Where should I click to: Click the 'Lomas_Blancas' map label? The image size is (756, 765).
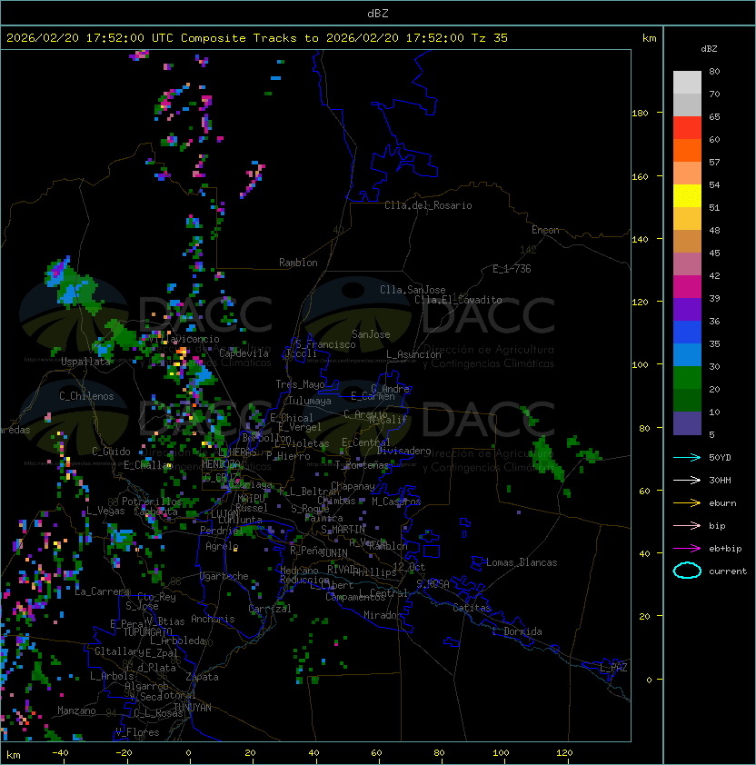coord(522,562)
